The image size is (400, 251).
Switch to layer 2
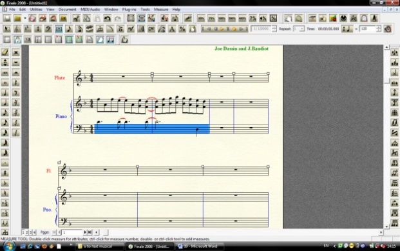tap(27, 232)
